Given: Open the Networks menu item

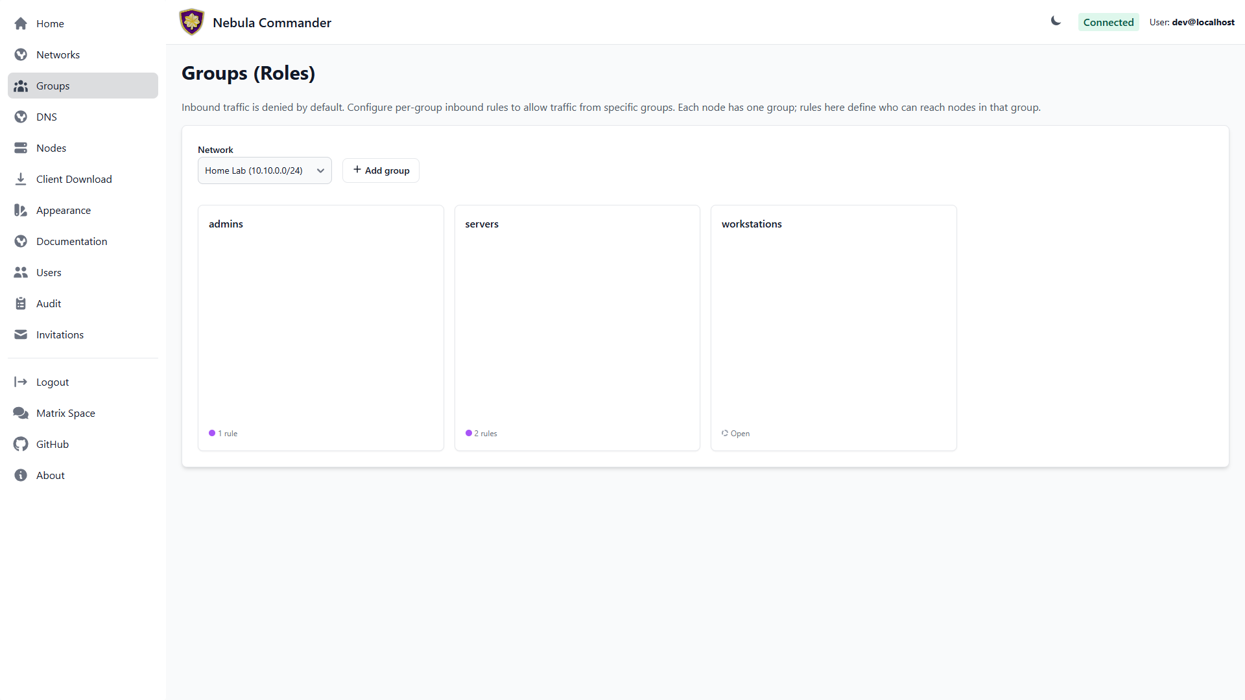Looking at the screenshot, I should [83, 54].
